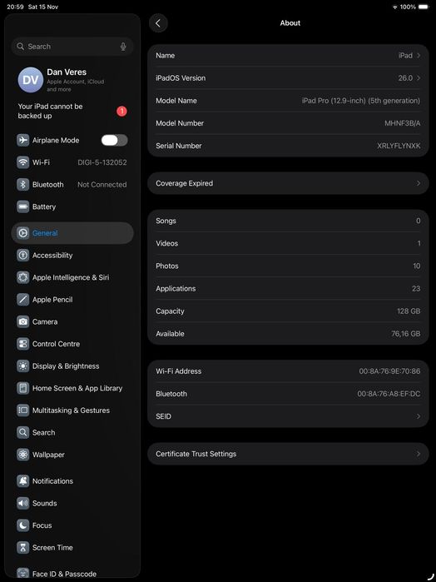
Task: Click the Search input field
Action: click(72, 47)
